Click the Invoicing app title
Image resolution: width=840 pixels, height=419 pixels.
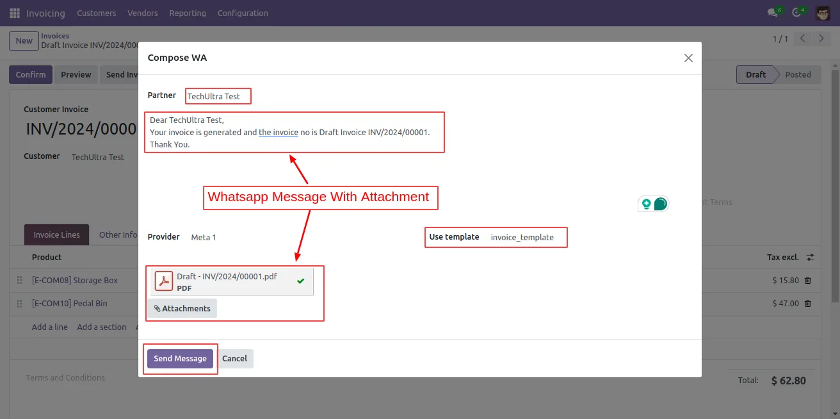45,13
